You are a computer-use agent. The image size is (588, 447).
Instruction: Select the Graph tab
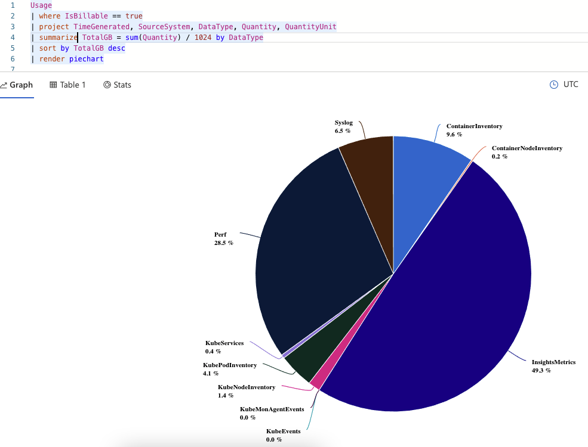tap(17, 85)
